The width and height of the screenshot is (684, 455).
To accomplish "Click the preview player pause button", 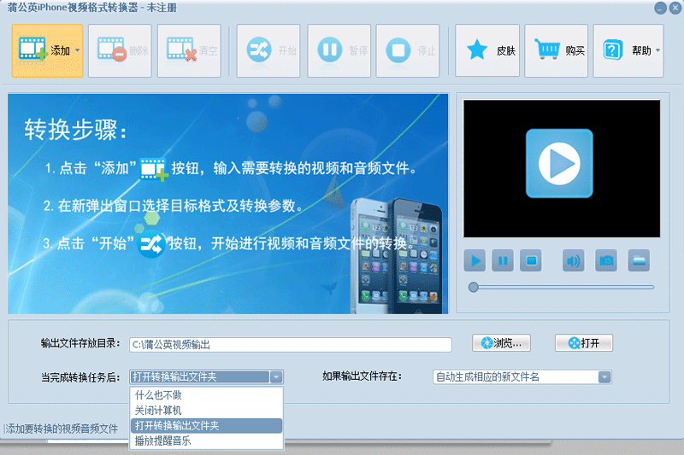I will point(503,261).
